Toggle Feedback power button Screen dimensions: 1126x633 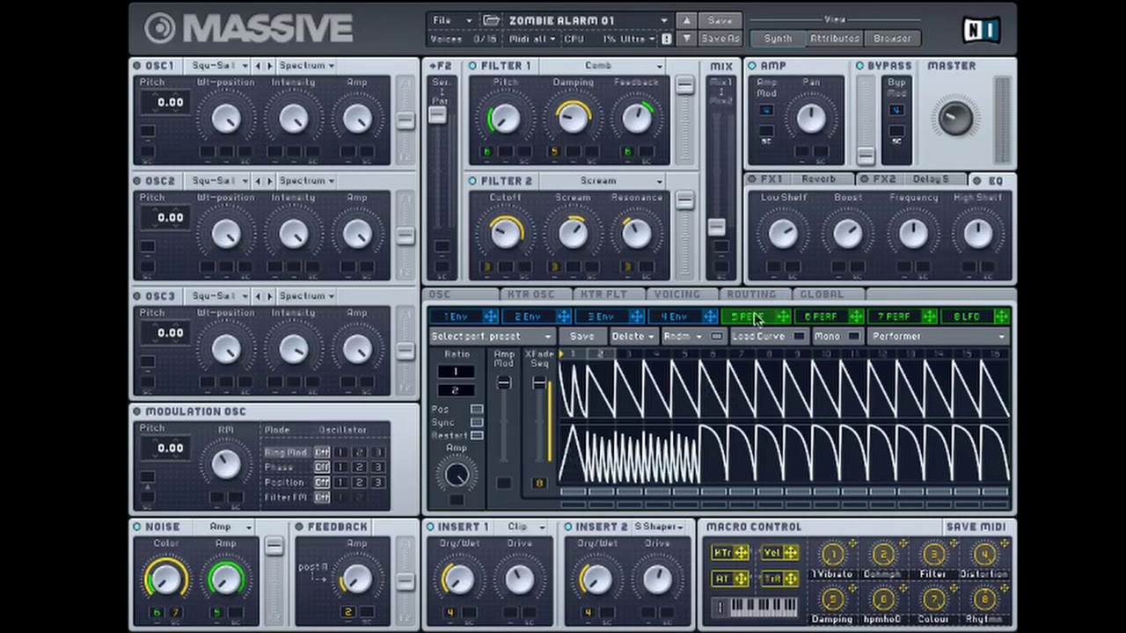(x=299, y=527)
